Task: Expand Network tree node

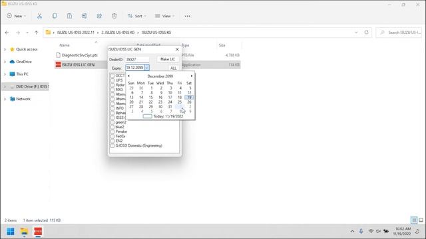Action: [x=5, y=99]
